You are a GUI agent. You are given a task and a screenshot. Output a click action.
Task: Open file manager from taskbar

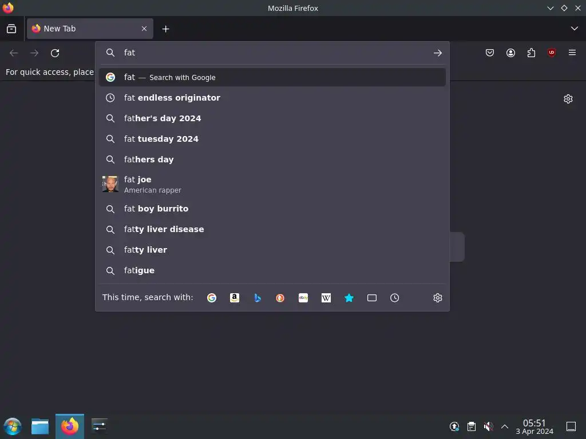tap(40, 426)
